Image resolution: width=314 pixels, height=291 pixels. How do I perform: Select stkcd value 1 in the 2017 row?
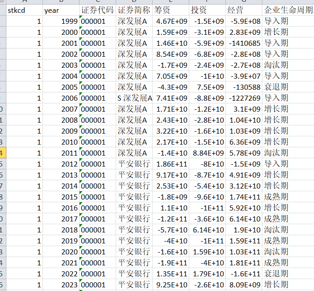(24, 219)
